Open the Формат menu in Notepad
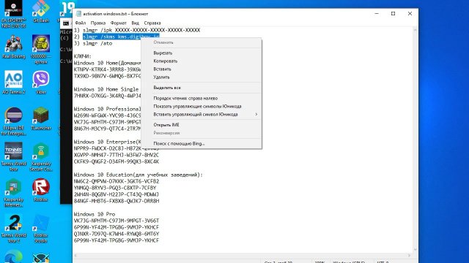 tap(119, 23)
